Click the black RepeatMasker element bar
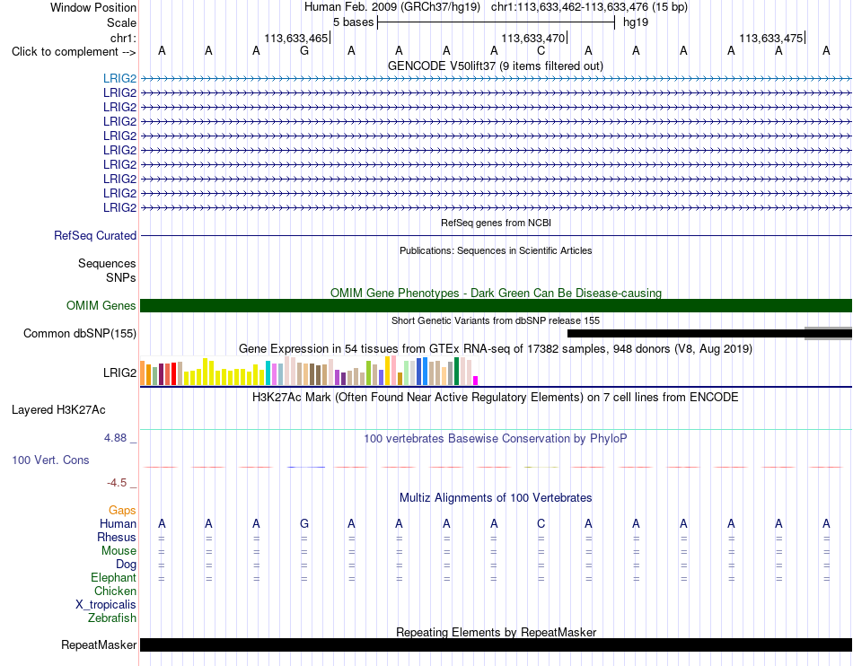Image resolution: width=853 pixels, height=666 pixels. click(496, 644)
